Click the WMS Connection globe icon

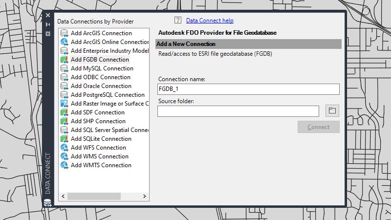[65, 156]
